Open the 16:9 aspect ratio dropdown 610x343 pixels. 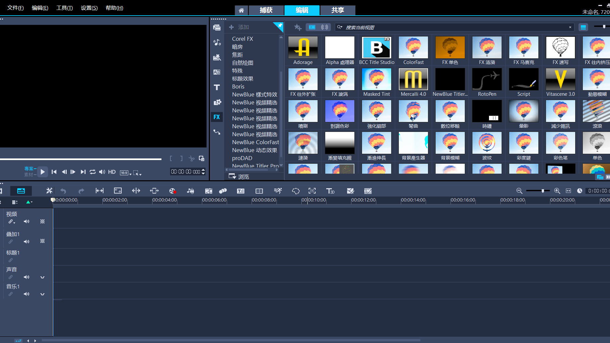126,173
